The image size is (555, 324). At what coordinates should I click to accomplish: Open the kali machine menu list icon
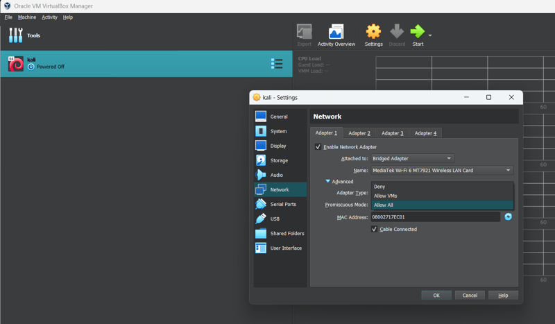276,64
